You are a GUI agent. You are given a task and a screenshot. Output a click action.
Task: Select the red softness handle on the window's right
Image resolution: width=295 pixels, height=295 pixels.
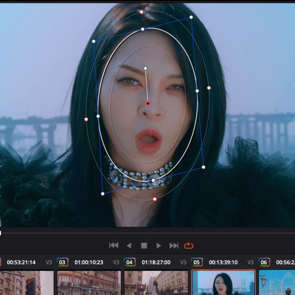[209, 88]
